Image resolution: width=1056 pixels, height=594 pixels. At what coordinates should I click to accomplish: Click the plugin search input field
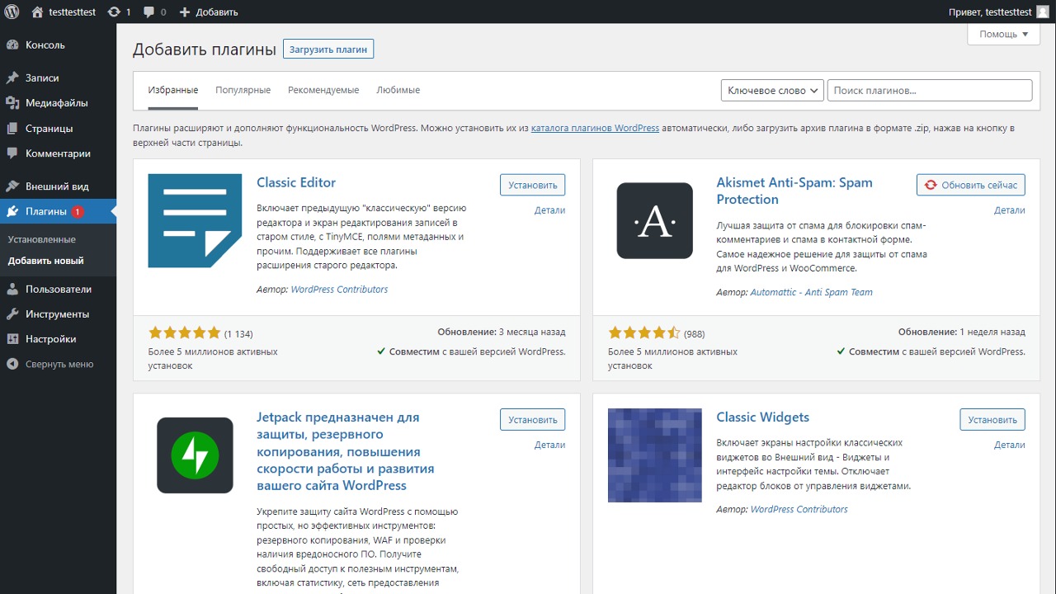pyautogui.click(x=929, y=91)
